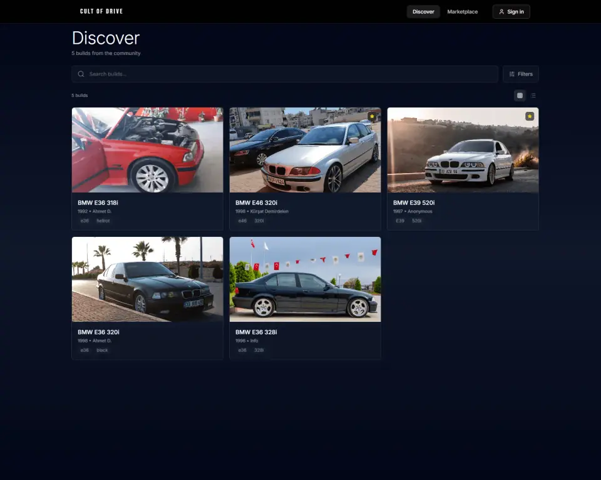Open the Discover tab
The image size is (601, 480).
click(423, 11)
